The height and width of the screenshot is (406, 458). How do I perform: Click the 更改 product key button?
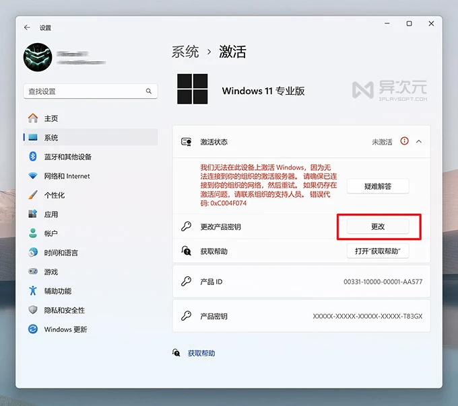tap(378, 227)
